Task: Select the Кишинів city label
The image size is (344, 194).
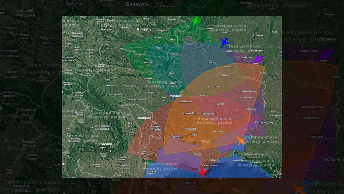Action: [x=155, y=126]
